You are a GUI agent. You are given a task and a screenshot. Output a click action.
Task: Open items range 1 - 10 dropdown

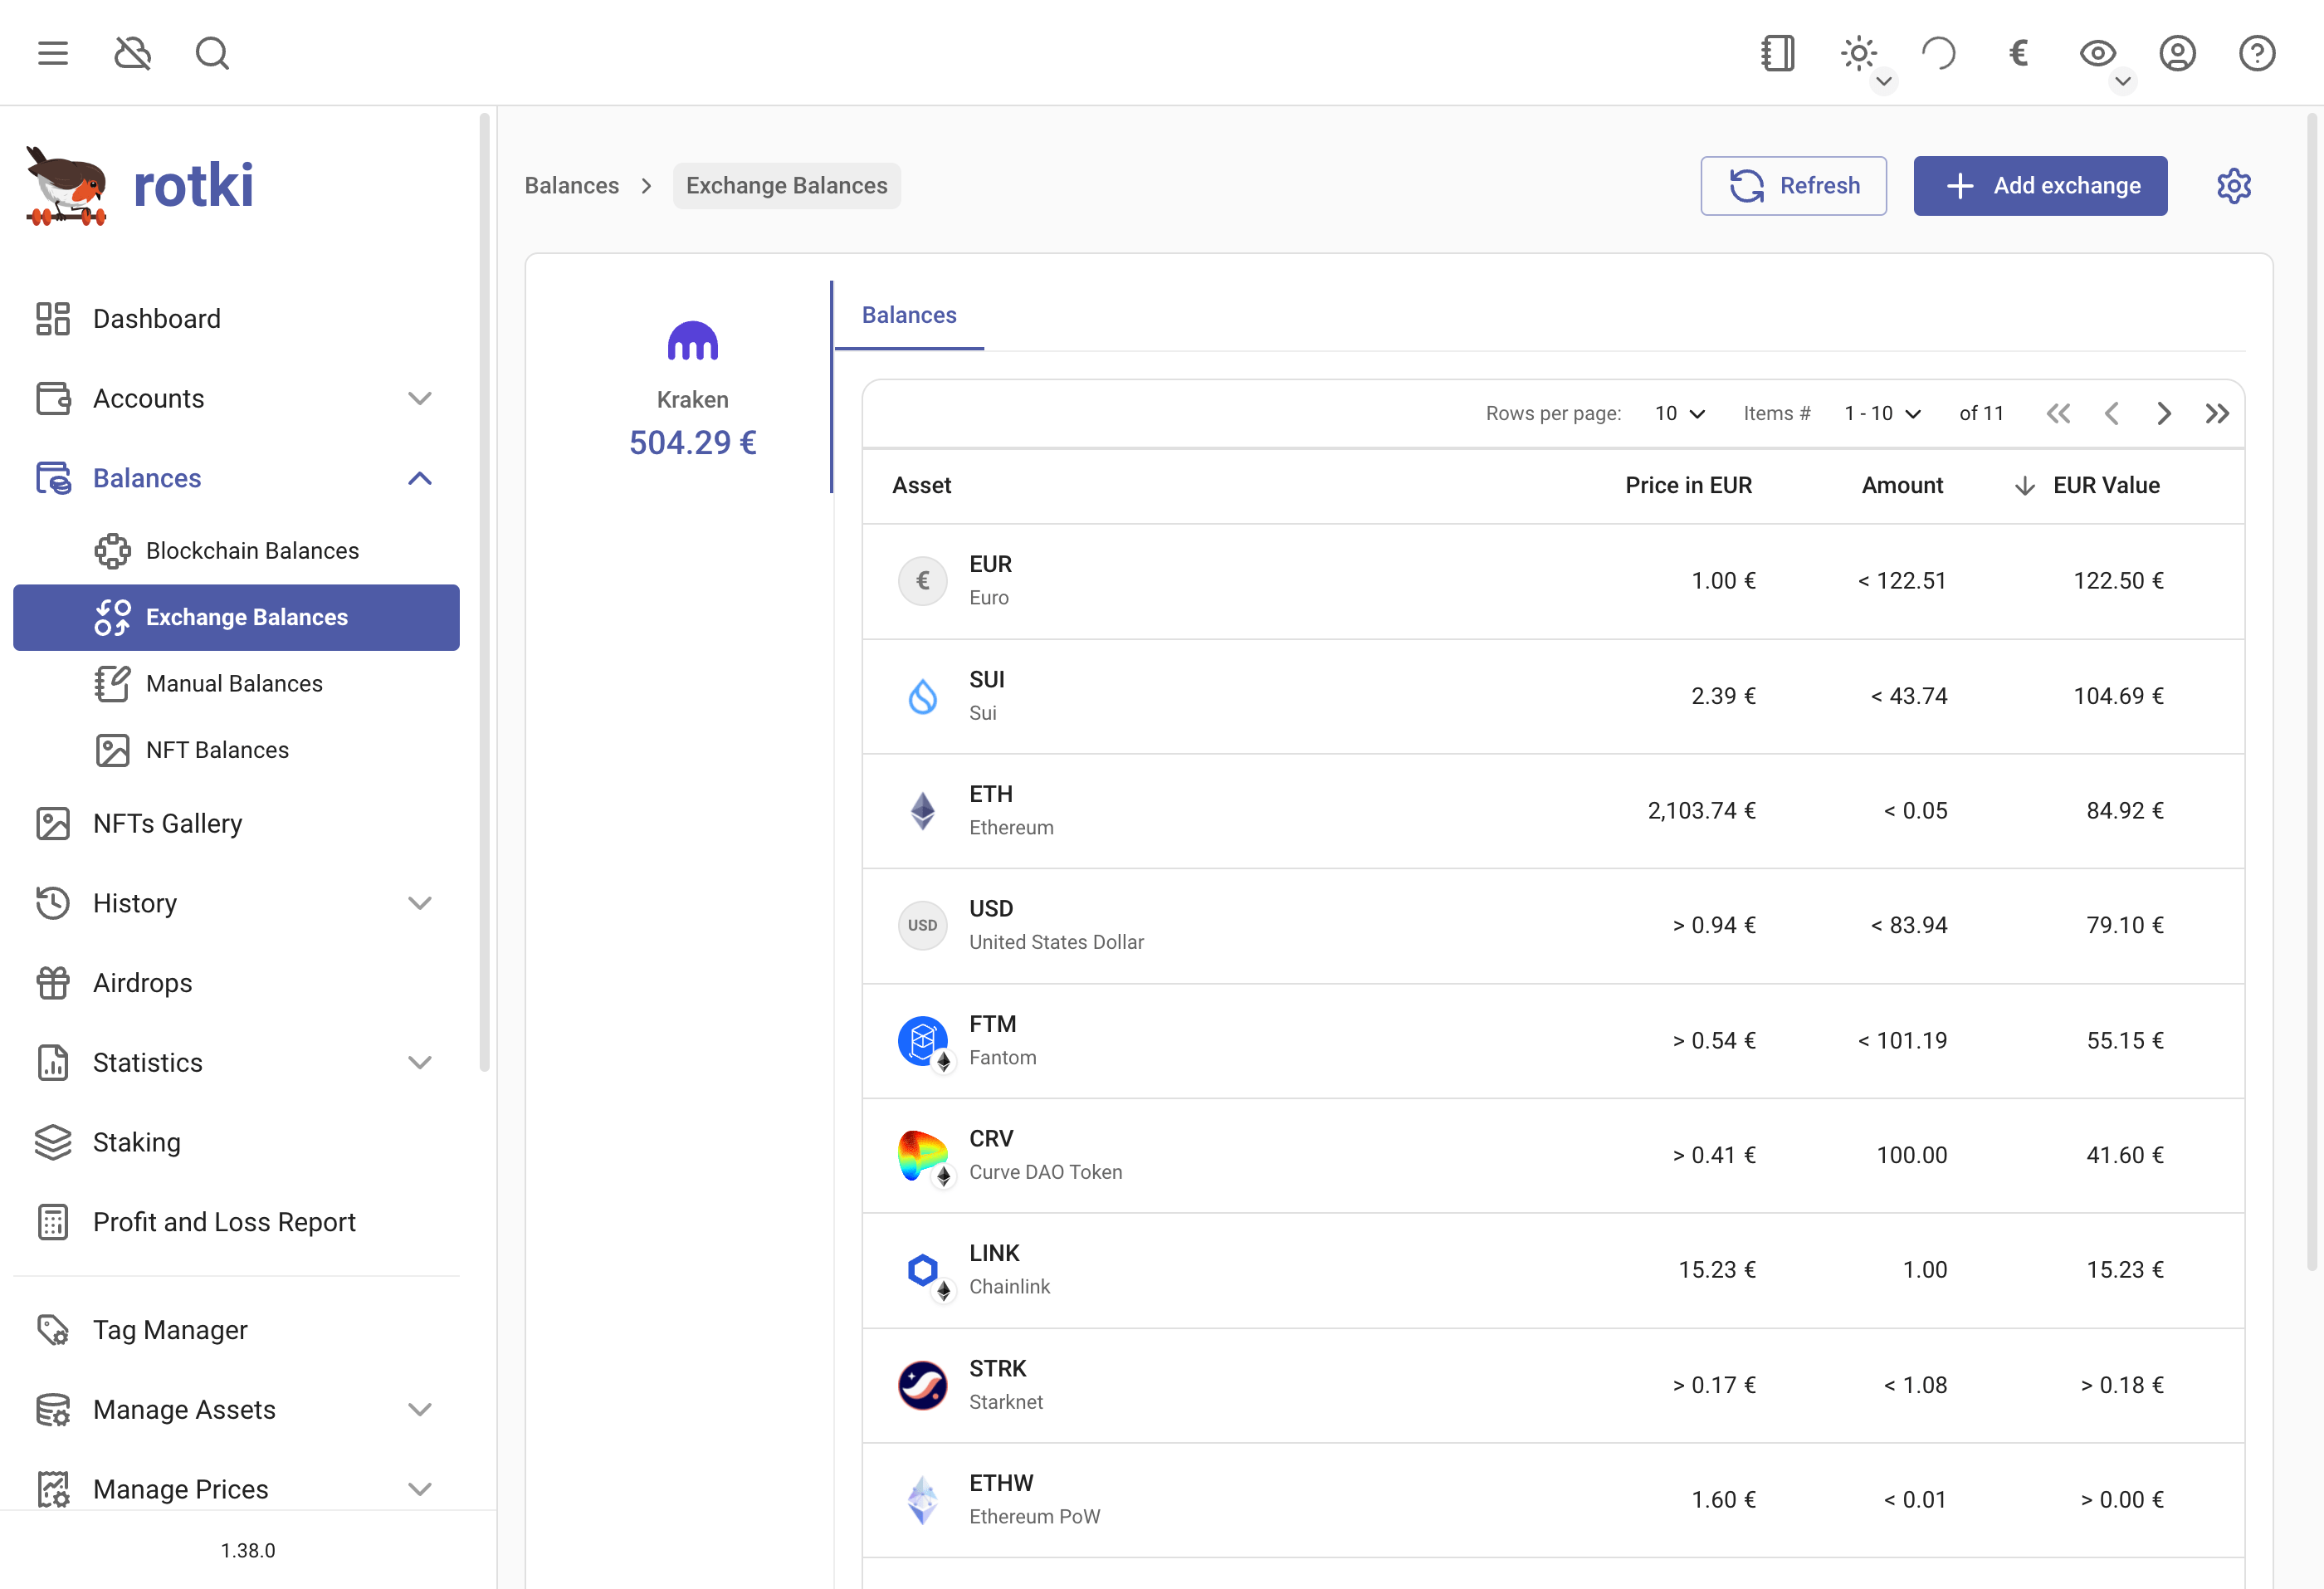[1883, 414]
